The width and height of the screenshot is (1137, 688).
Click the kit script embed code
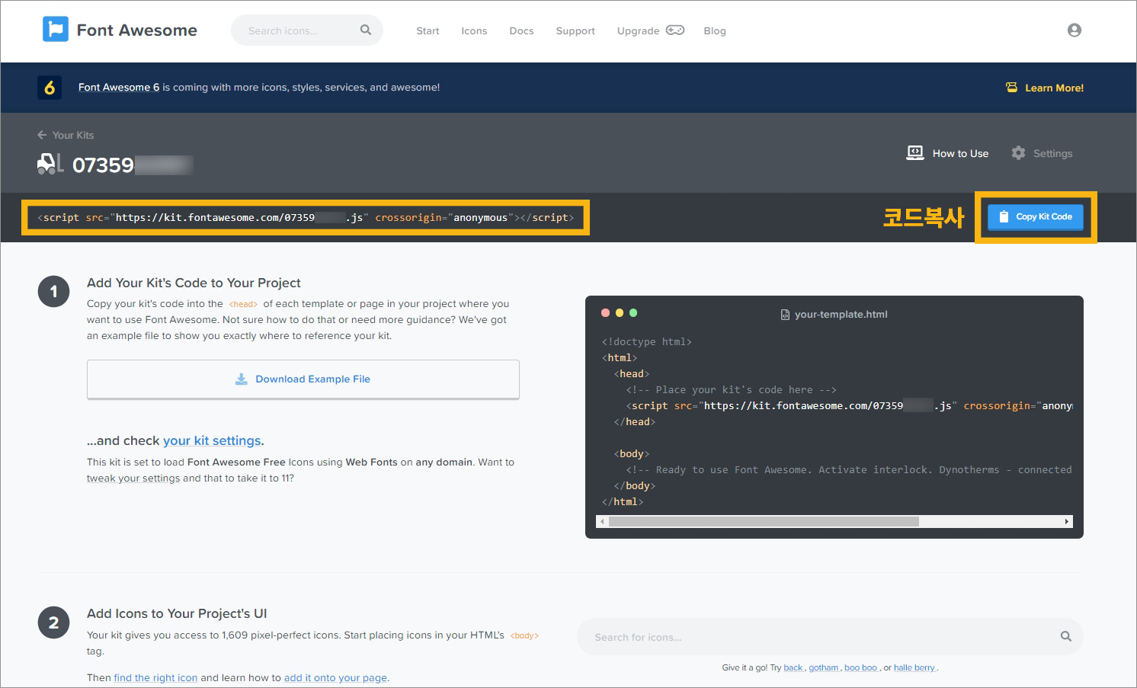(x=306, y=218)
